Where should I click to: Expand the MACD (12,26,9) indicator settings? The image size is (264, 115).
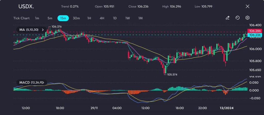pos(43,82)
